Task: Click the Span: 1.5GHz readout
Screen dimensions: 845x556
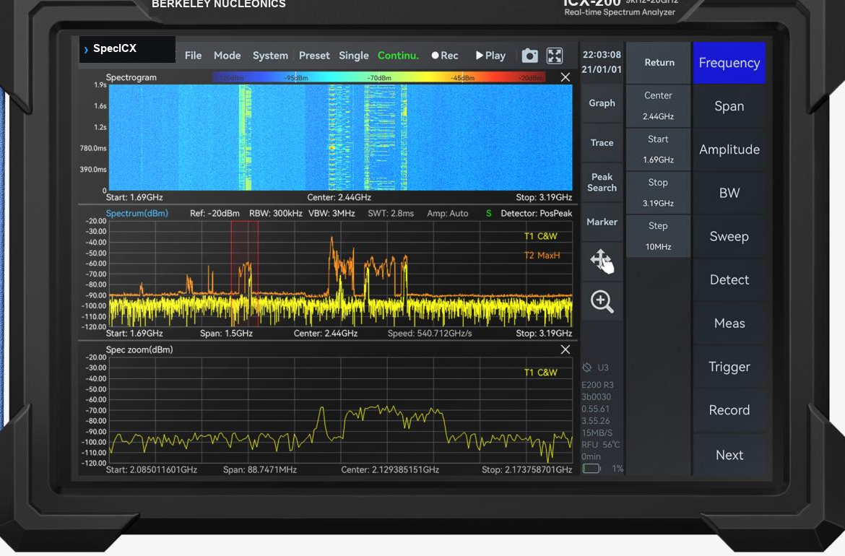Action: (x=226, y=334)
